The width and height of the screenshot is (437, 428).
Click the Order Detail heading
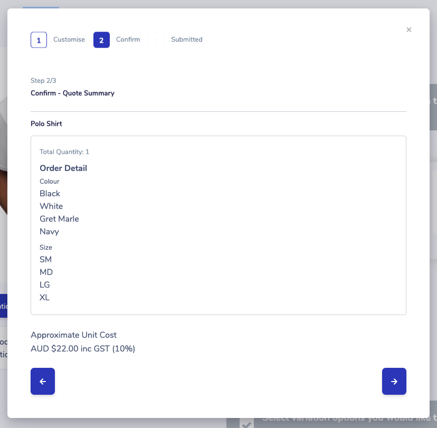point(63,168)
